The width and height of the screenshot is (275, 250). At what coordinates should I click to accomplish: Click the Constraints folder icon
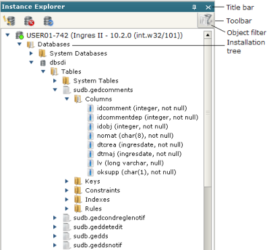(x=78, y=190)
